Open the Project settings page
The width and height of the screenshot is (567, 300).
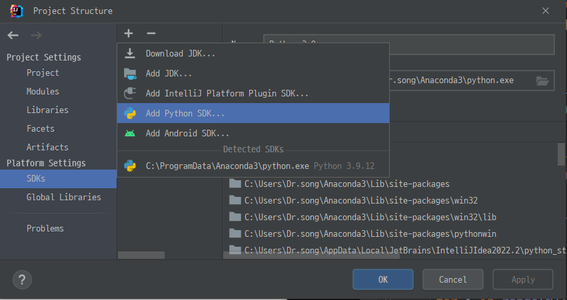tap(43, 73)
